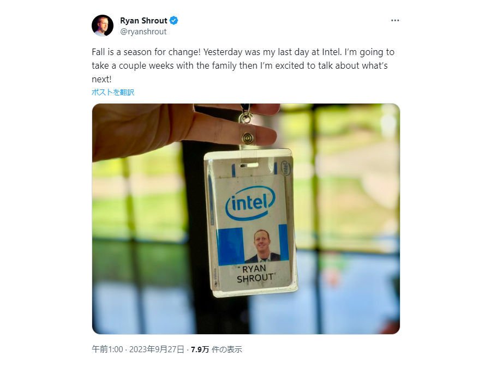Click the RYAN SHROUT name on badge
491x368 pixels.
255,273
